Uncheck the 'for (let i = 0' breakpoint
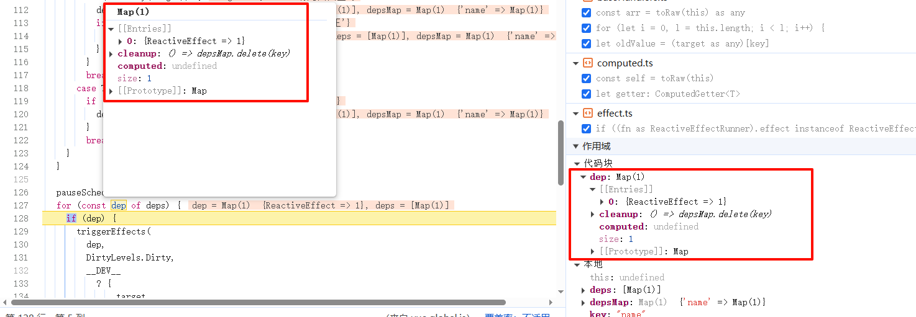 (586, 28)
